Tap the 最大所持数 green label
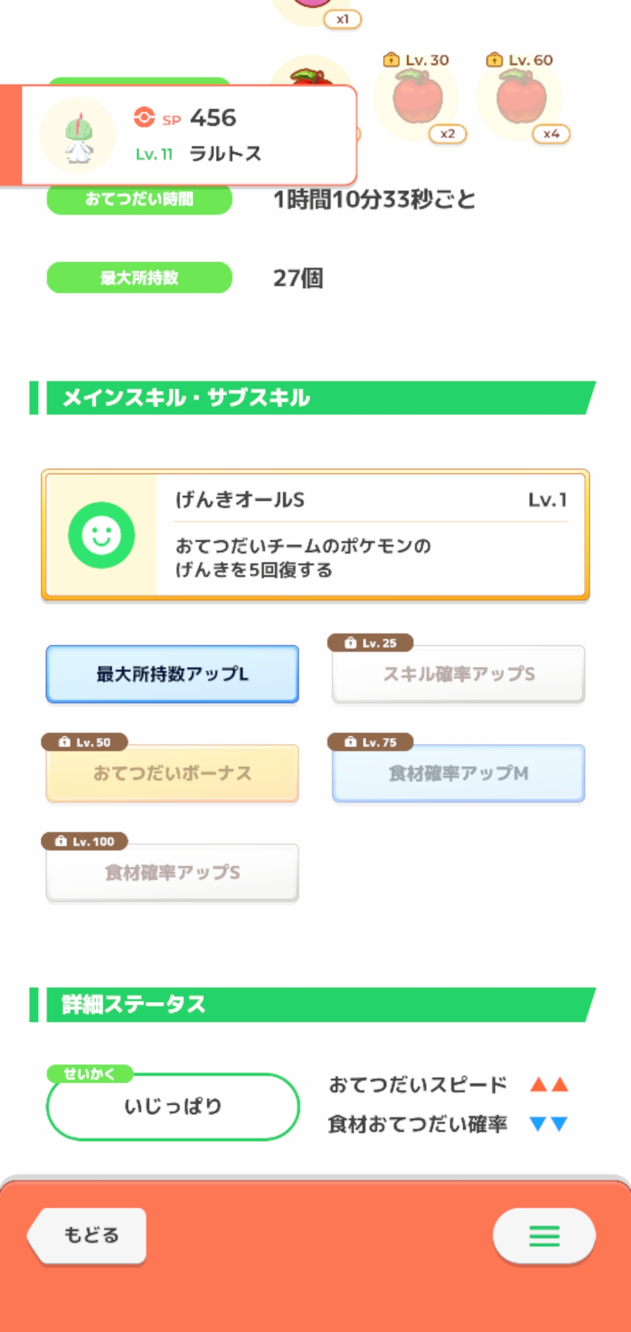The height and width of the screenshot is (1332, 631). point(140,277)
